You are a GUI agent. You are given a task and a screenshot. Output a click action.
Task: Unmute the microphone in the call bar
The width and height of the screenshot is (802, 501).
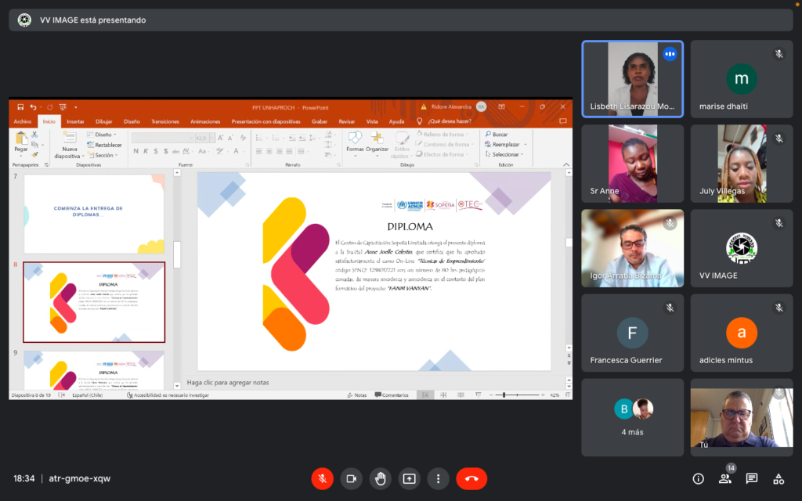coord(322,478)
